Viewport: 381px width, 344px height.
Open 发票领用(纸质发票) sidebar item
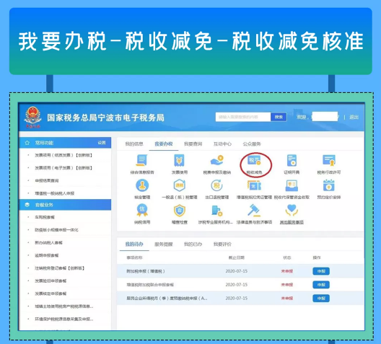pos(63,155)
